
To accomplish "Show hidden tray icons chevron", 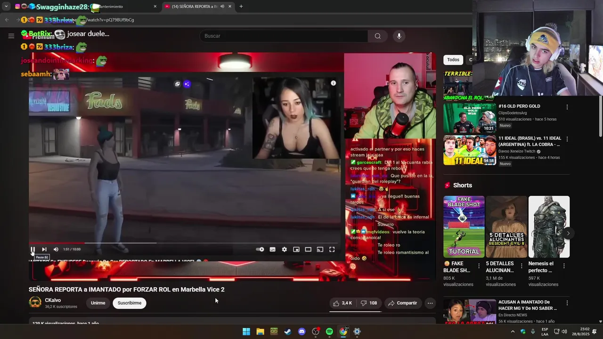I will [513, 331].
